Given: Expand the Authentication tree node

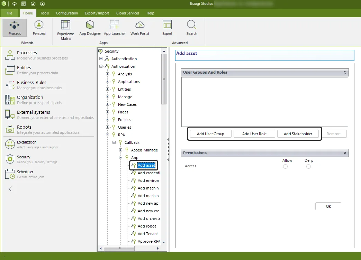Looking at the screenshot, I should coord(101,59).
